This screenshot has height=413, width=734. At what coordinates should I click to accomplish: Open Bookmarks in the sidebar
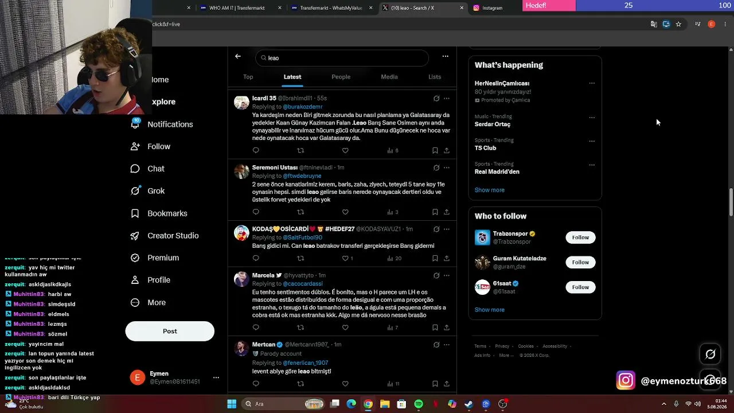click(159, 213)
